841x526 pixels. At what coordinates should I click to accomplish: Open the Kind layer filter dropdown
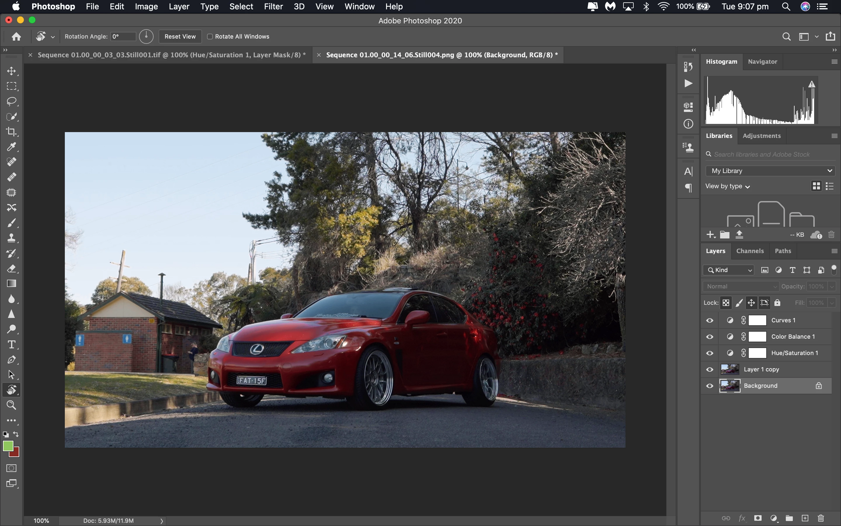pos(728,270)
